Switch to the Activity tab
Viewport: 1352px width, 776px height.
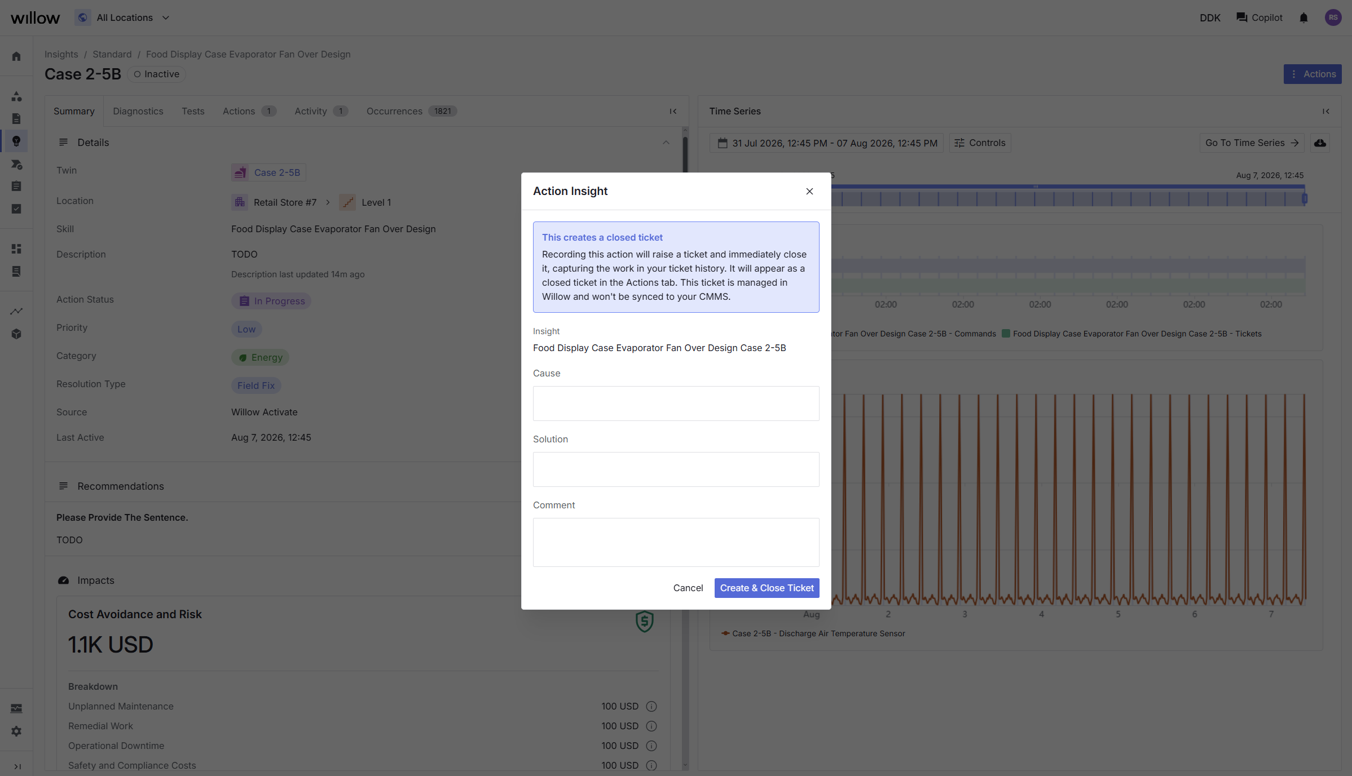[x=320, y=111]
